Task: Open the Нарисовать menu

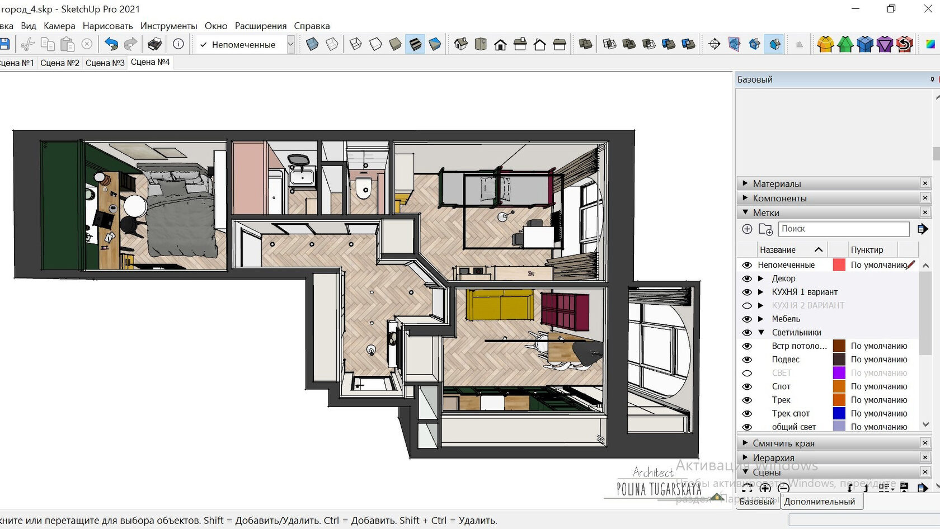Action: (107, 26)
